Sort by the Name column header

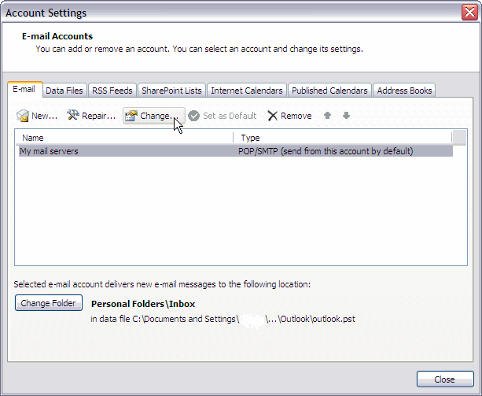tap(124, 138)
